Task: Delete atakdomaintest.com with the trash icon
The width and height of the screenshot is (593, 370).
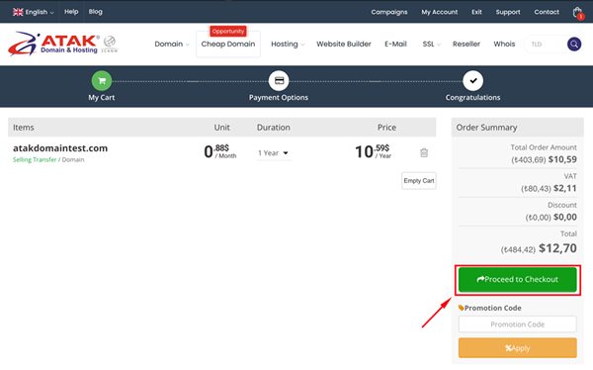Action: point(424,152)
